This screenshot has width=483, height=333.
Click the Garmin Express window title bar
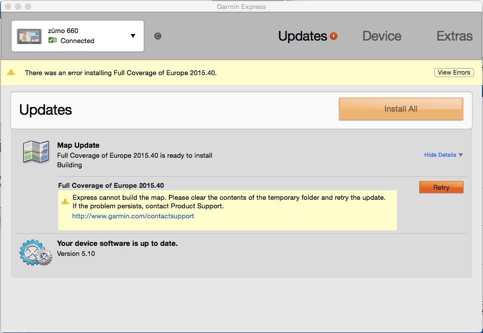[241, 7]
